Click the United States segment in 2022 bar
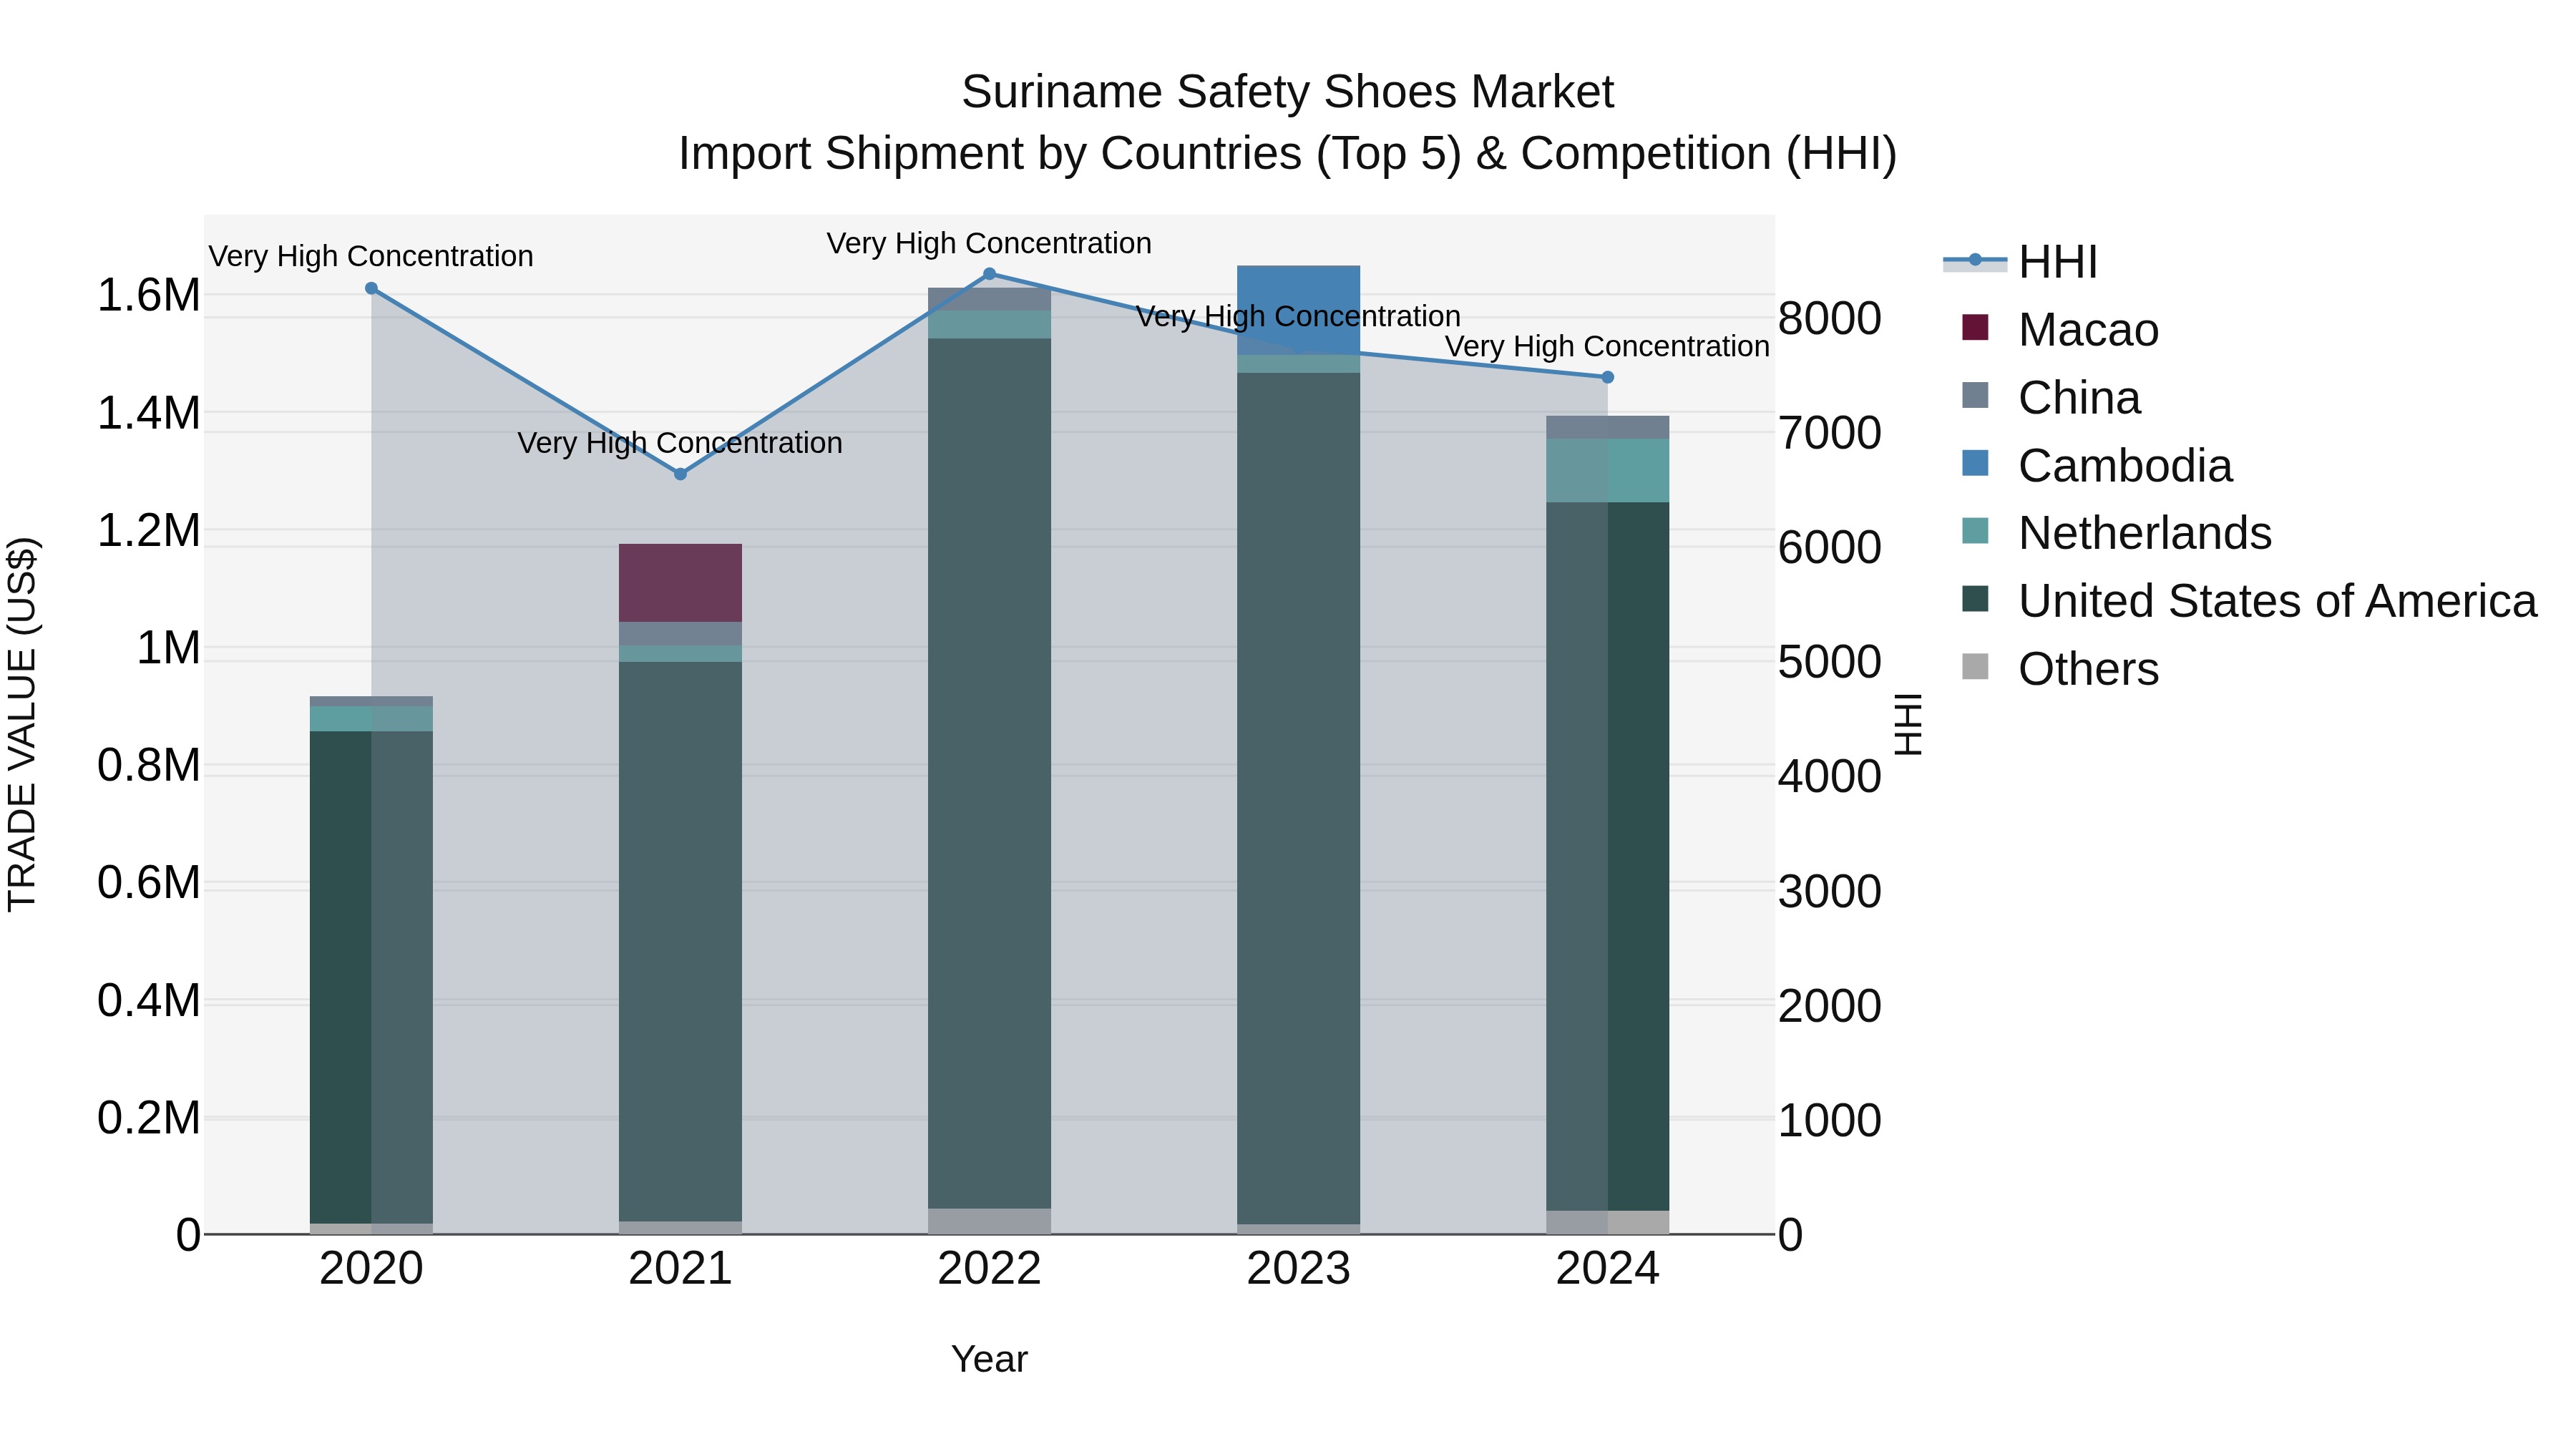 (989, 773)
